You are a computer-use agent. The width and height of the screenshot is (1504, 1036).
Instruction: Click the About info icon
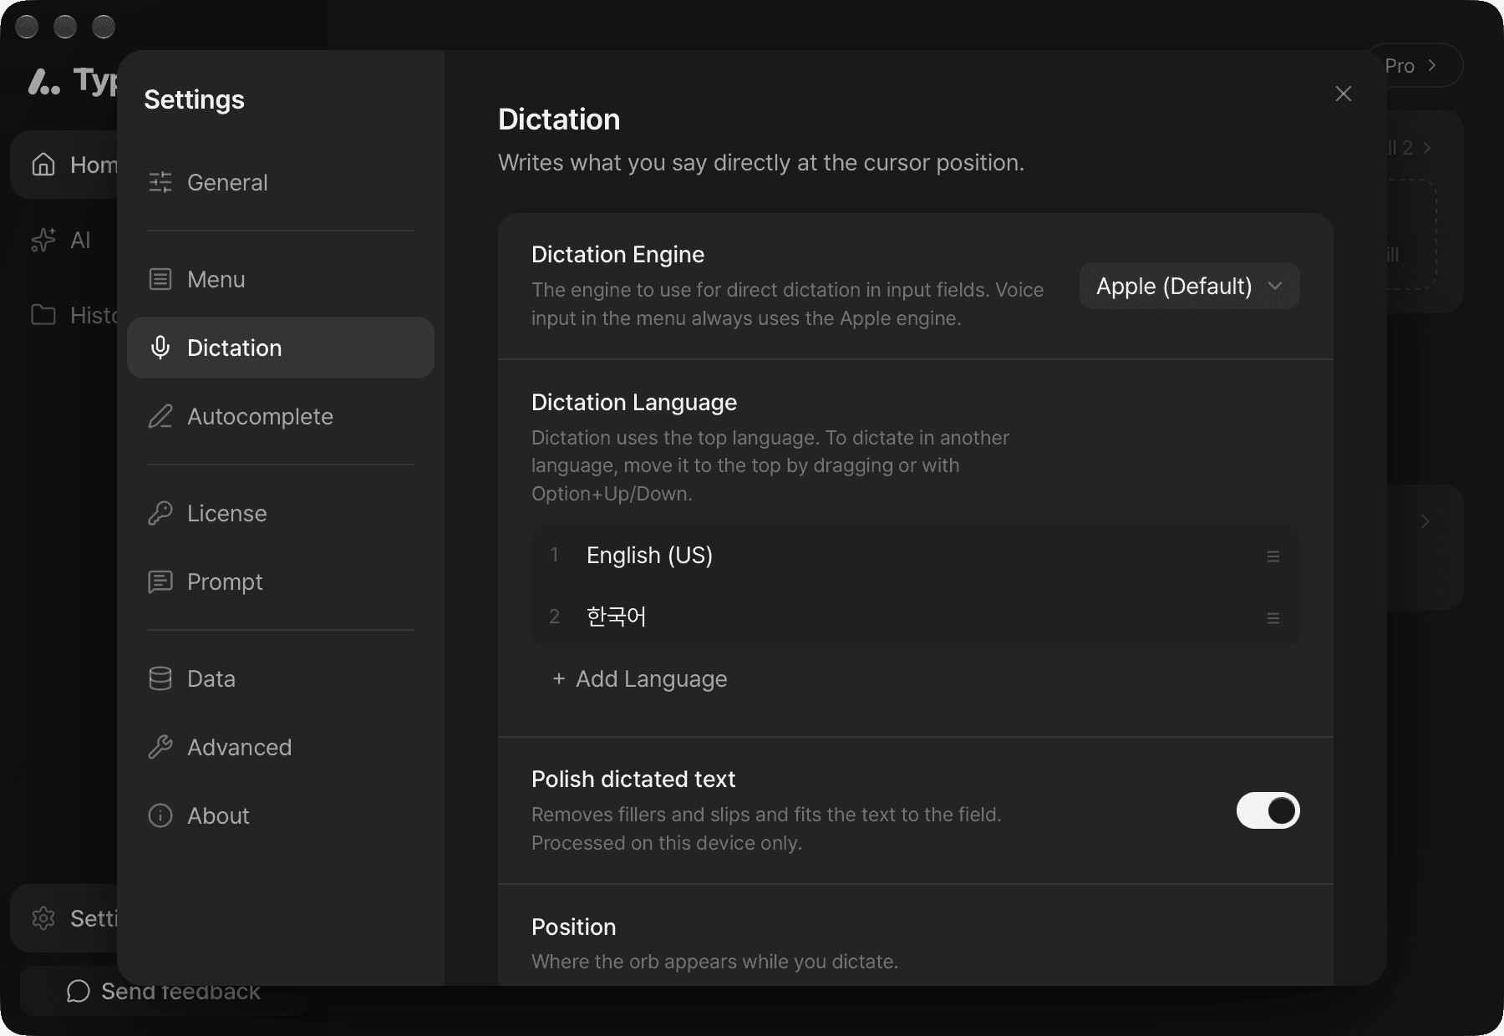(160, 815)
